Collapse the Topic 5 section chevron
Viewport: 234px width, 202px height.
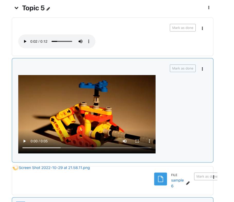[x=16, y=8]
